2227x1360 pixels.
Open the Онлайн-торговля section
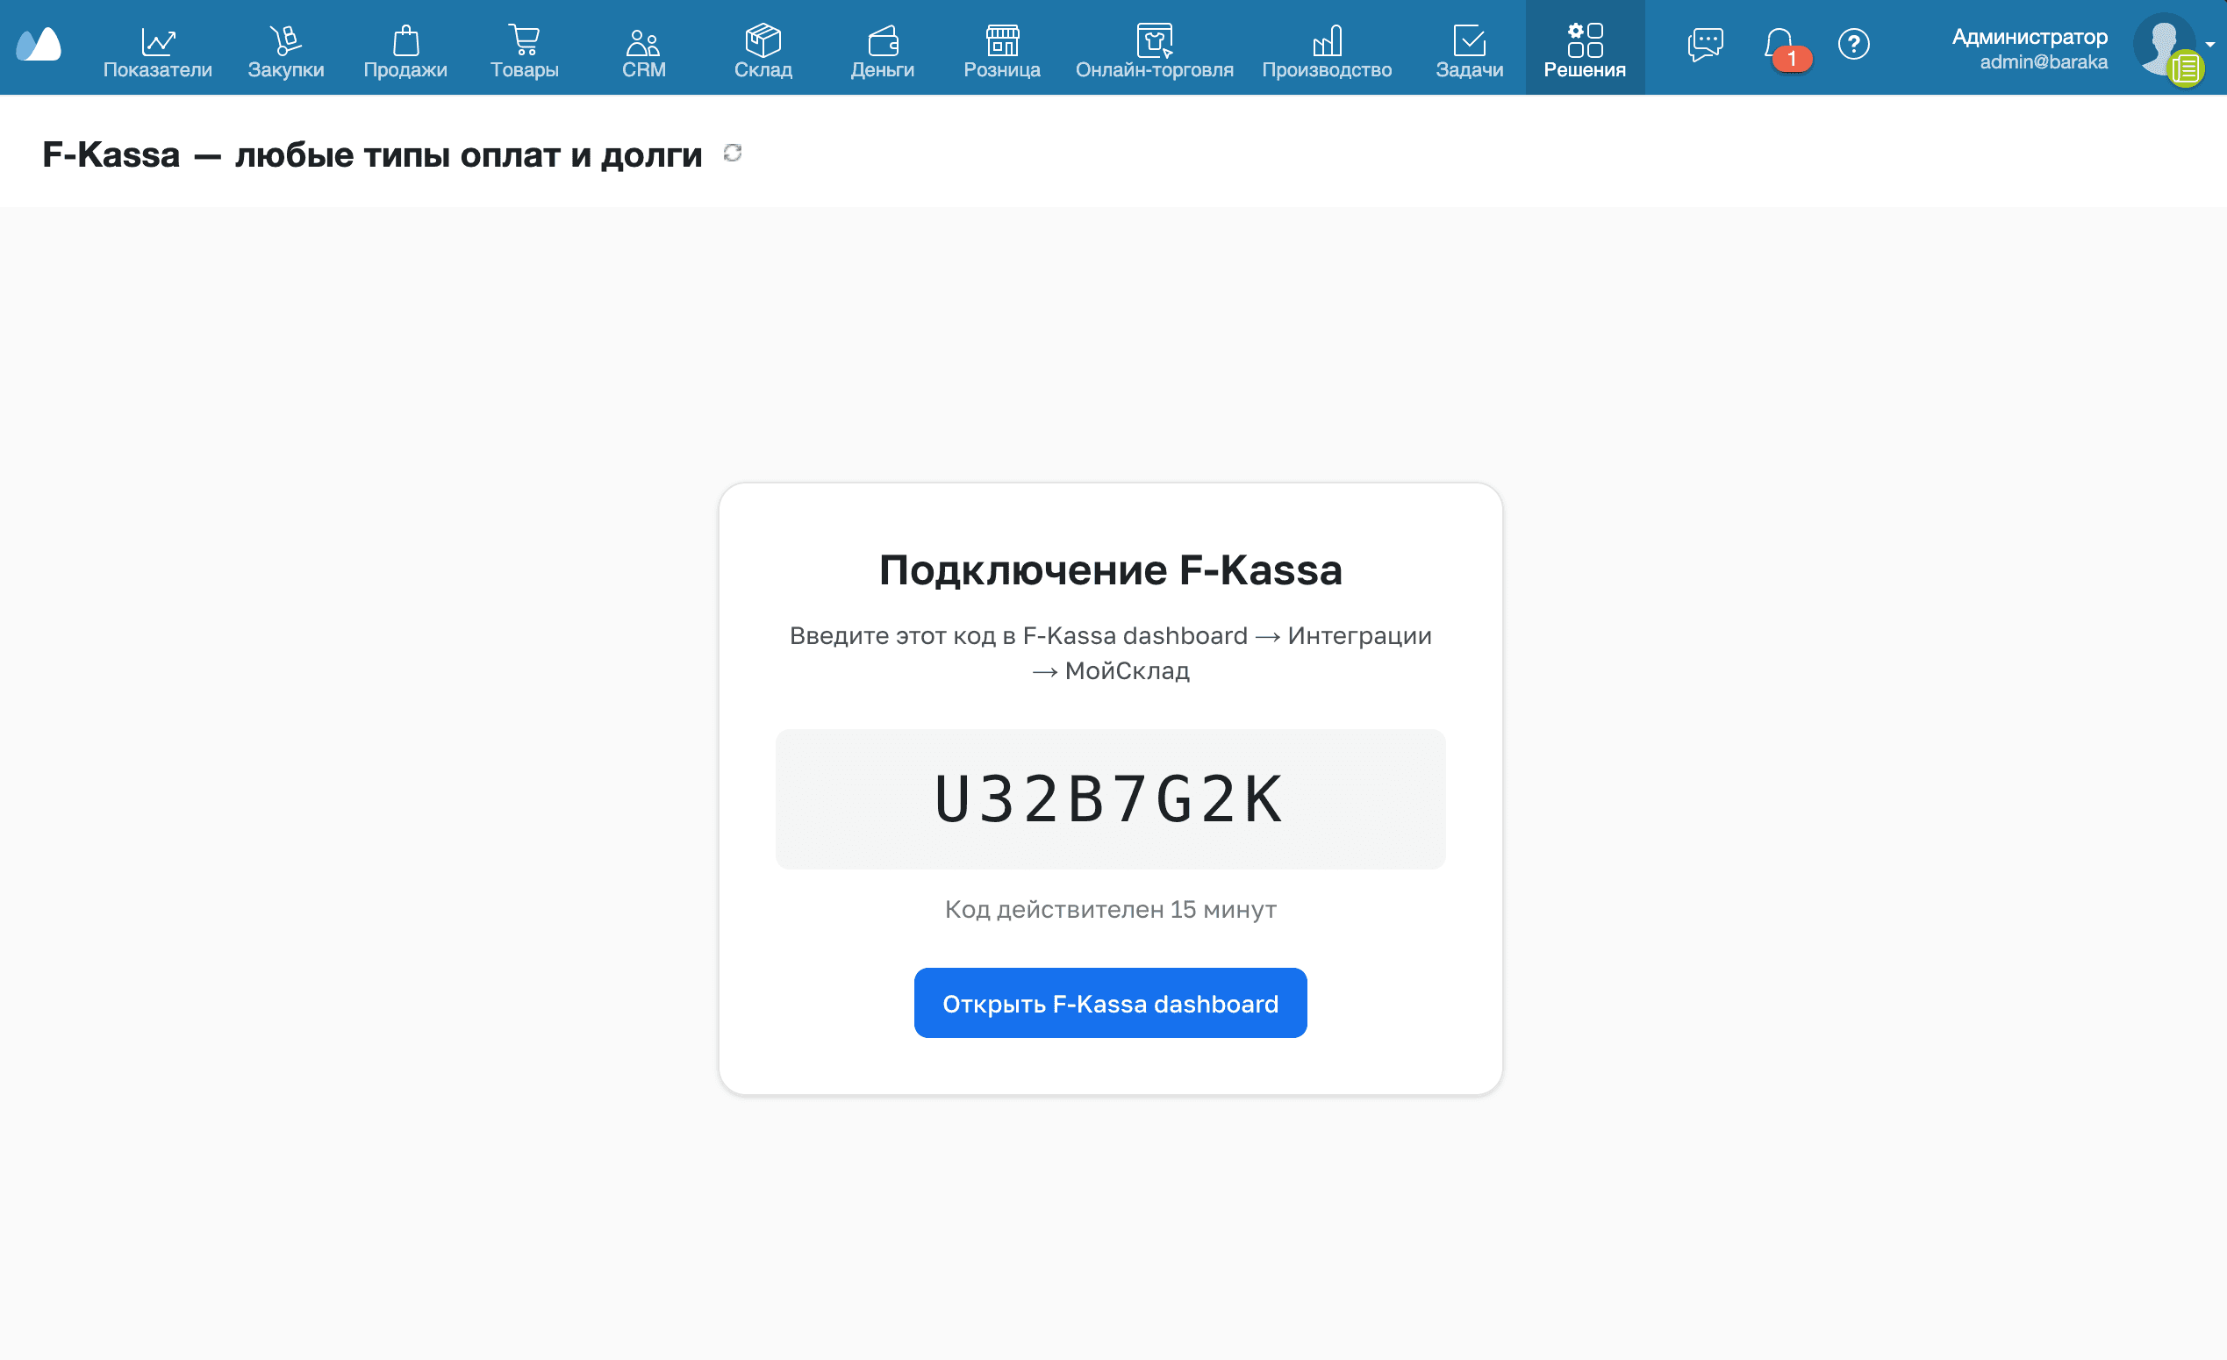click(1154, 52)
